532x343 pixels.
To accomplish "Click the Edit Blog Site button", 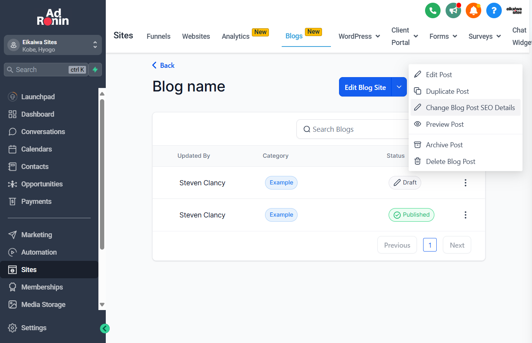I will (x=365, y=87).
